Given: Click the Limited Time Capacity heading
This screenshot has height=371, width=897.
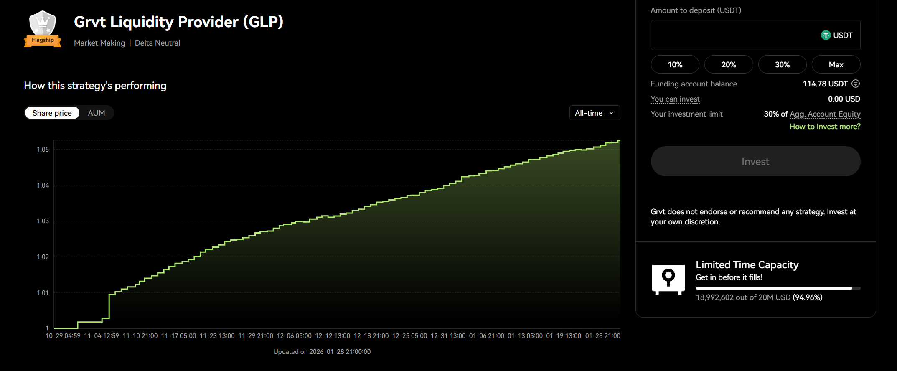Looking at the screenshot, I should pyautogui.click(x=747, y=265).
